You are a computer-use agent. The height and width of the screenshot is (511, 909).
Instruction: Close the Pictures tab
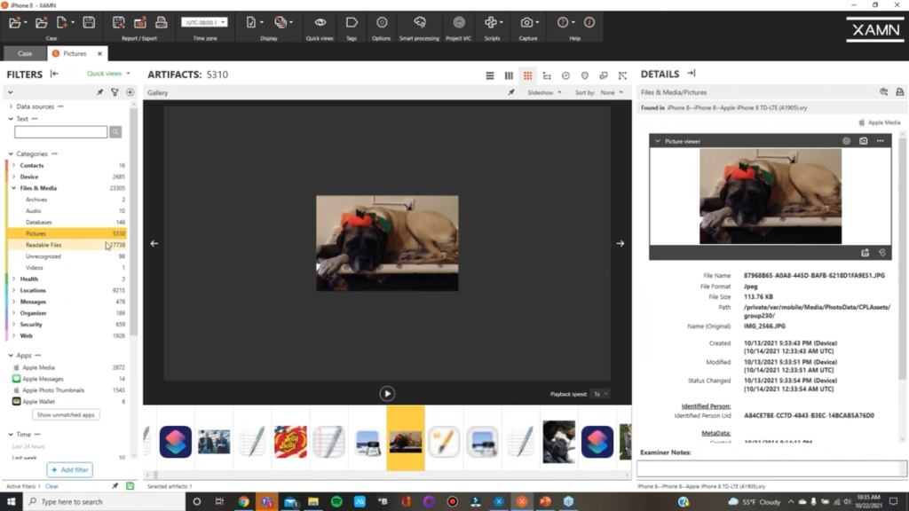click(x=99, y=53)
